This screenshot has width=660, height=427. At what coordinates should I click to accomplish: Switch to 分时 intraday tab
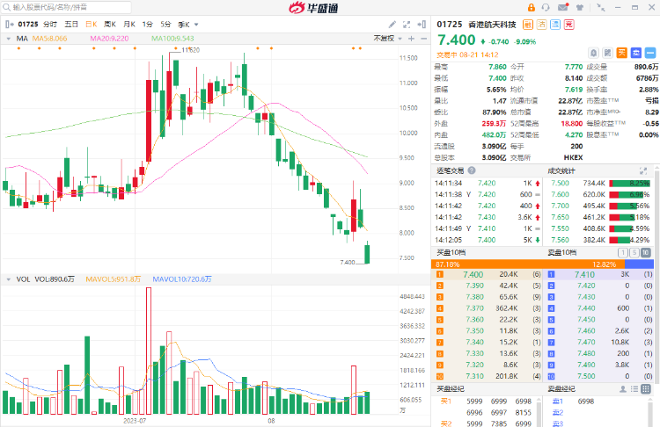coord(50,25)
